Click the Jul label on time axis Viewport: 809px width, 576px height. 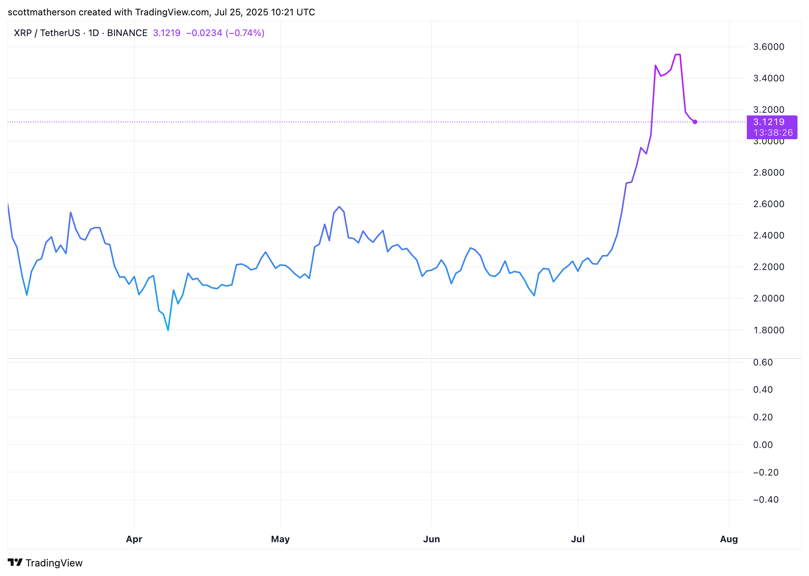(x=578, y=539)
